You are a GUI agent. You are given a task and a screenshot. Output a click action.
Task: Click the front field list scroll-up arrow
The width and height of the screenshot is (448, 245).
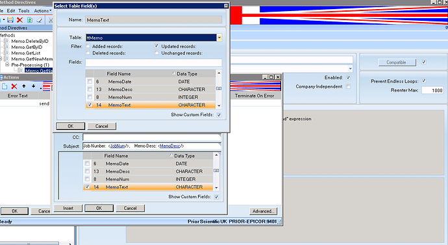coord(219,73)
